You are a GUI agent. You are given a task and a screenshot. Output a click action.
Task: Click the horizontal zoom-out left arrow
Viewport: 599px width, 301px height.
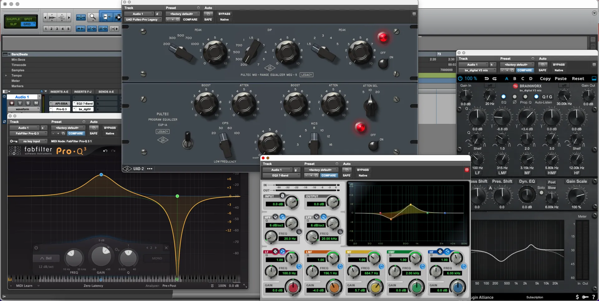[x=45, y=17]
